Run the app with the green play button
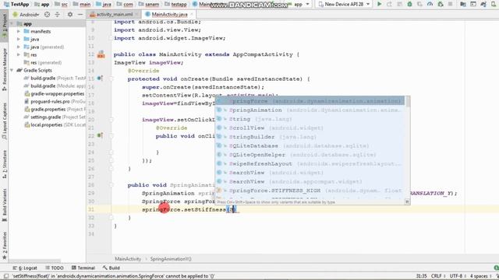The height and width of the screenshot is (280, 499). (x=379, y=4)
